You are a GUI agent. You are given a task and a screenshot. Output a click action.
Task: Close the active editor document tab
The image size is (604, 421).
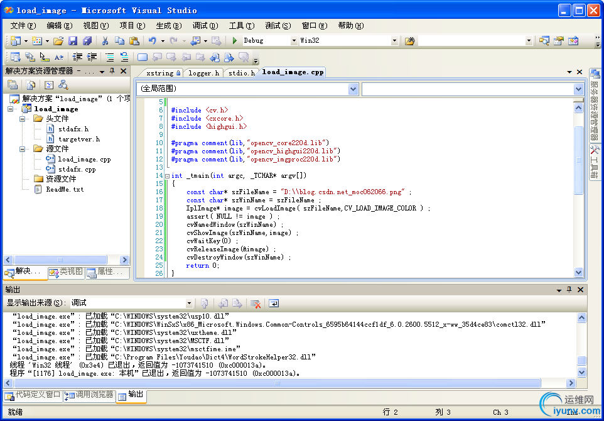pos(580,72)
